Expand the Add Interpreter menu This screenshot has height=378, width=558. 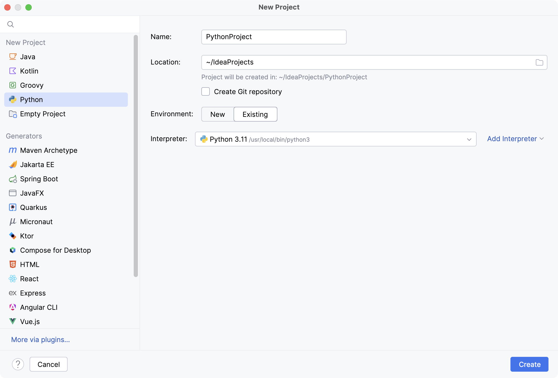(515, 139)
